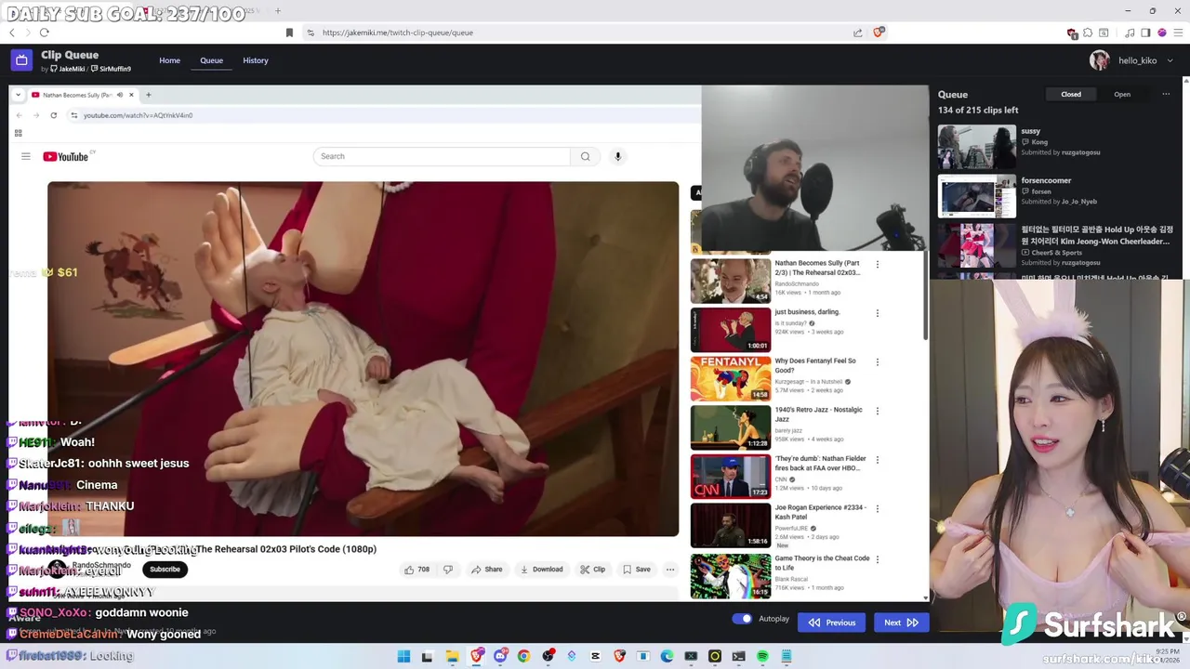The height and width of the screenshot is (669, 1190).
Task: Open the media control music-note icon
Action: pyautogui.click(x=1130, y=33)
